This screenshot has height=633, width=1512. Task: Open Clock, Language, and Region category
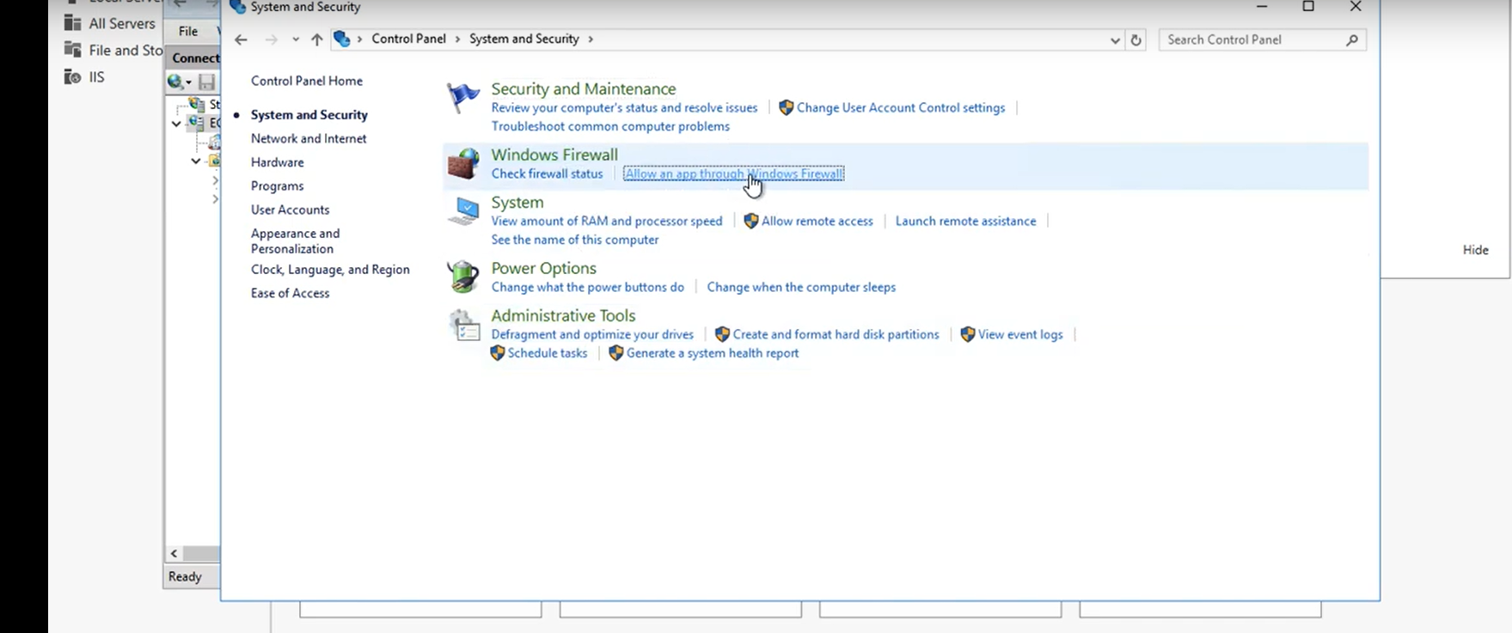(330, 270)
